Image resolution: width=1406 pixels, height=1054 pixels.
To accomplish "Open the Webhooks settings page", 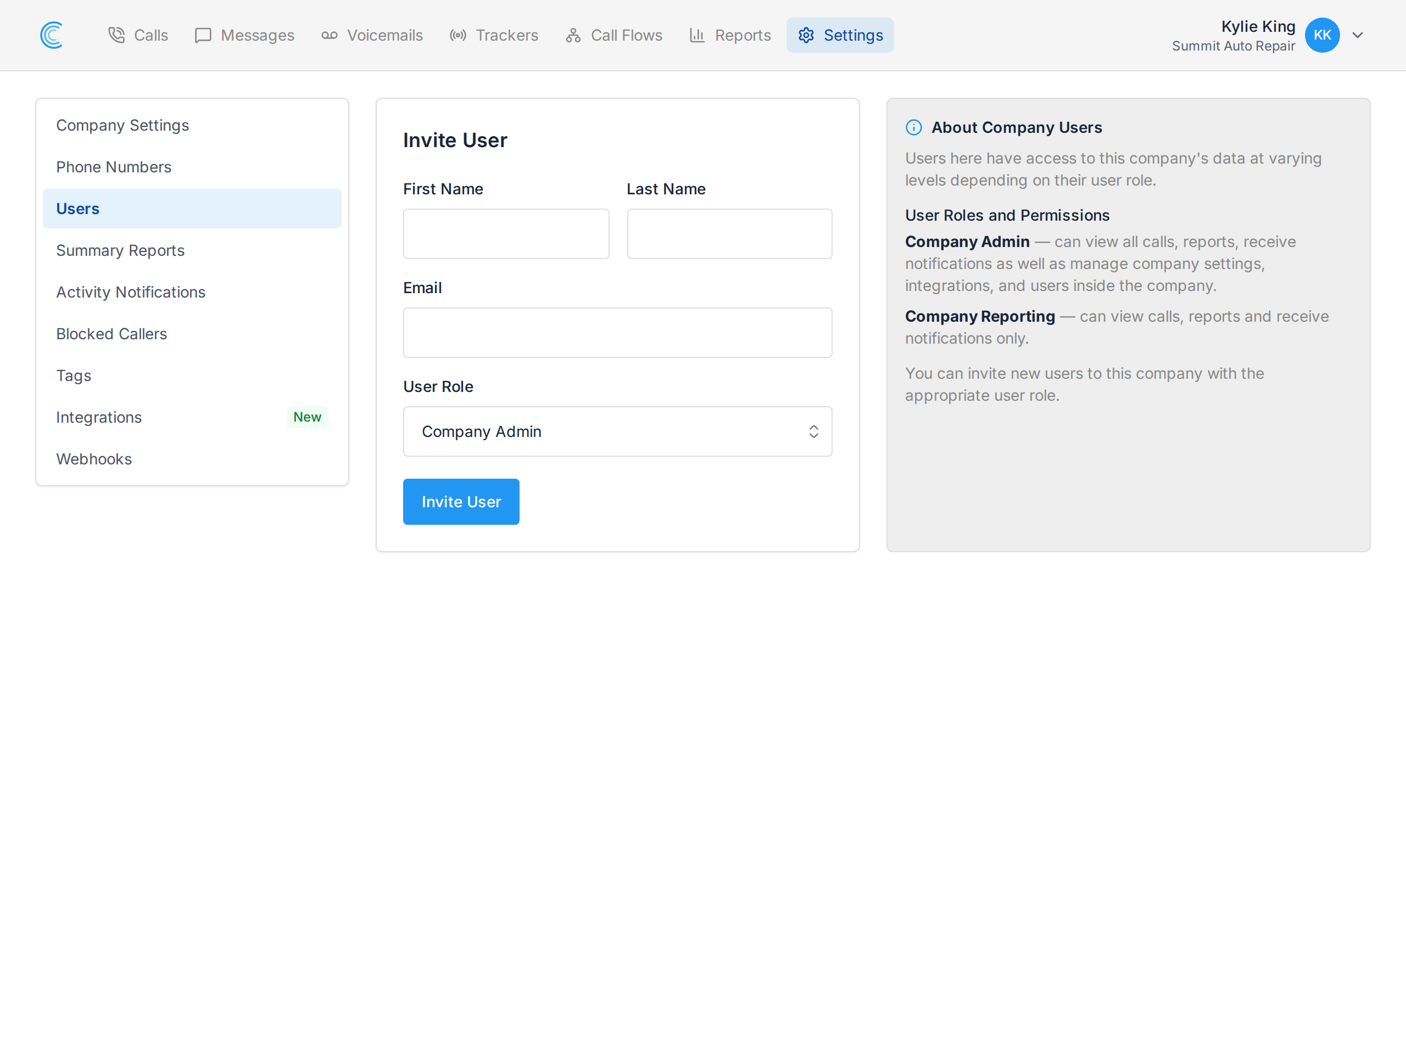I will pyautogui.click(x=192, y=459).
